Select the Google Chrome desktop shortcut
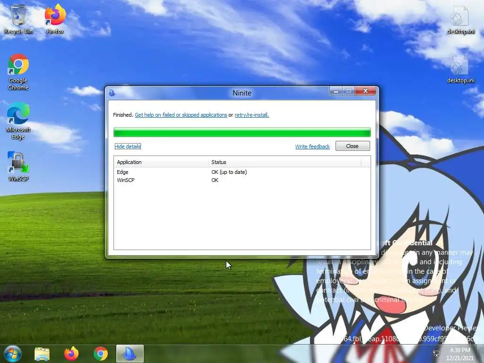 coord(18,72)
